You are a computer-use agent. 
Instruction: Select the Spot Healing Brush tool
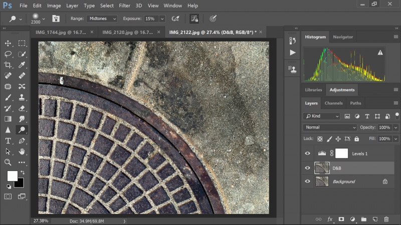[x=8, y=76]
